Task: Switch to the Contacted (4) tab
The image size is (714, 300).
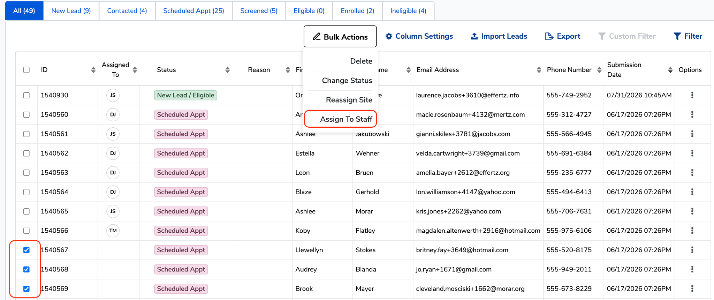Action: pyautogui.click(x=127, y=11)
